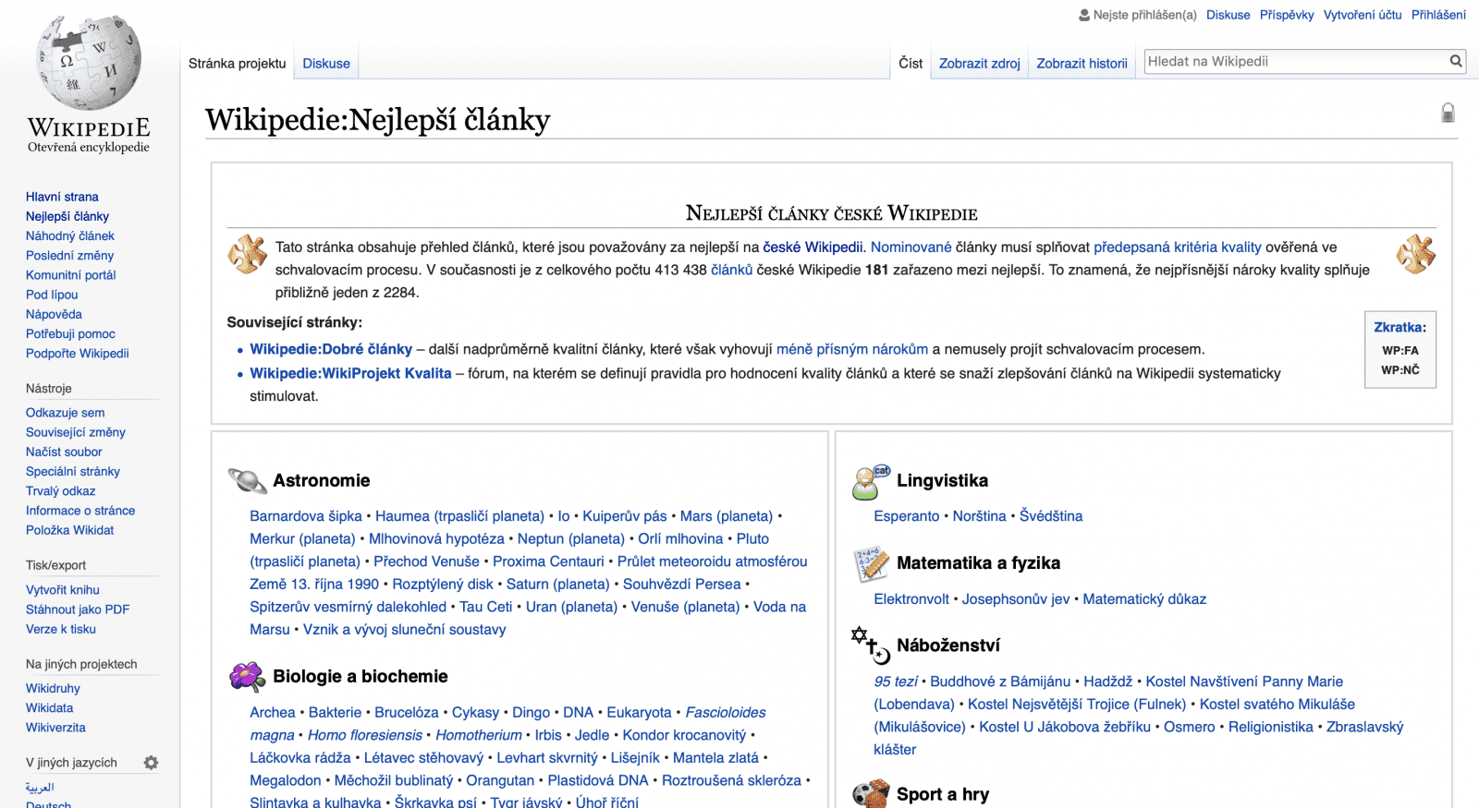
Task: Open Náhodný článek in sidebar
Action: 70,235
